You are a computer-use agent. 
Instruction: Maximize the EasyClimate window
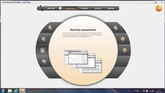click(x=155, y=2)
